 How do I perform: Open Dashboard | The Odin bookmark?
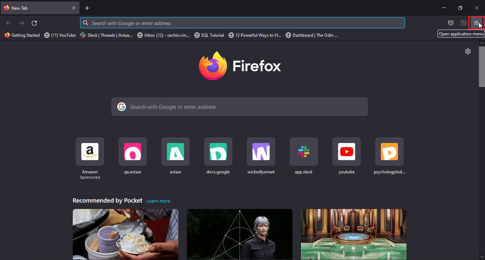(x=312, y=35)
